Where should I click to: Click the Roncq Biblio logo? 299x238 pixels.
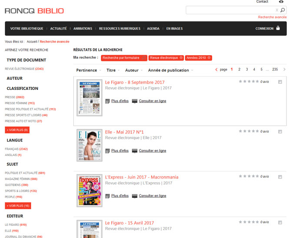tap(34, 11)
